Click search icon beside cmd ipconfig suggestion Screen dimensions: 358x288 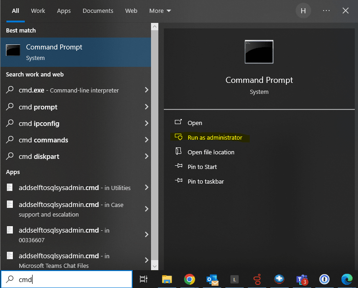(10, 123)
